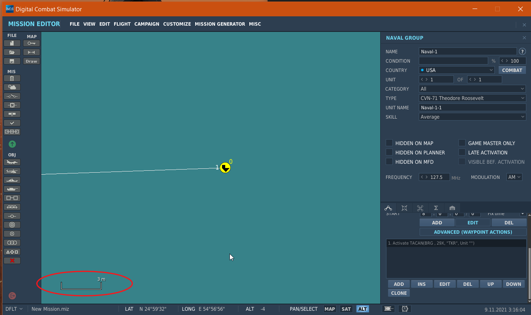Open the unit list icon
This screenshot has height=315, width=531.
[12, 252]
